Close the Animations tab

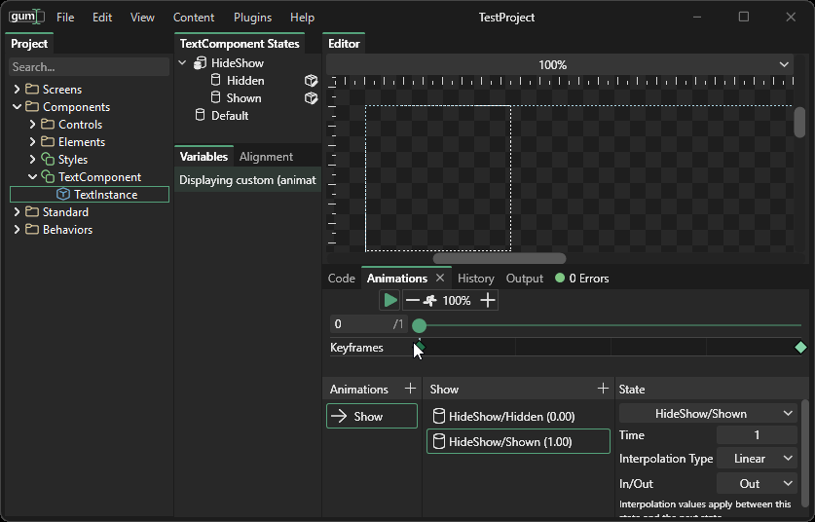(x=440, y=279)
